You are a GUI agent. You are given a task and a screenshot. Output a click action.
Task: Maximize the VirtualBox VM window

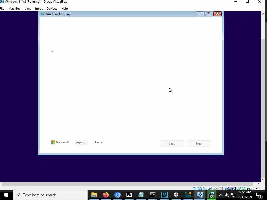tap(247, 2)
